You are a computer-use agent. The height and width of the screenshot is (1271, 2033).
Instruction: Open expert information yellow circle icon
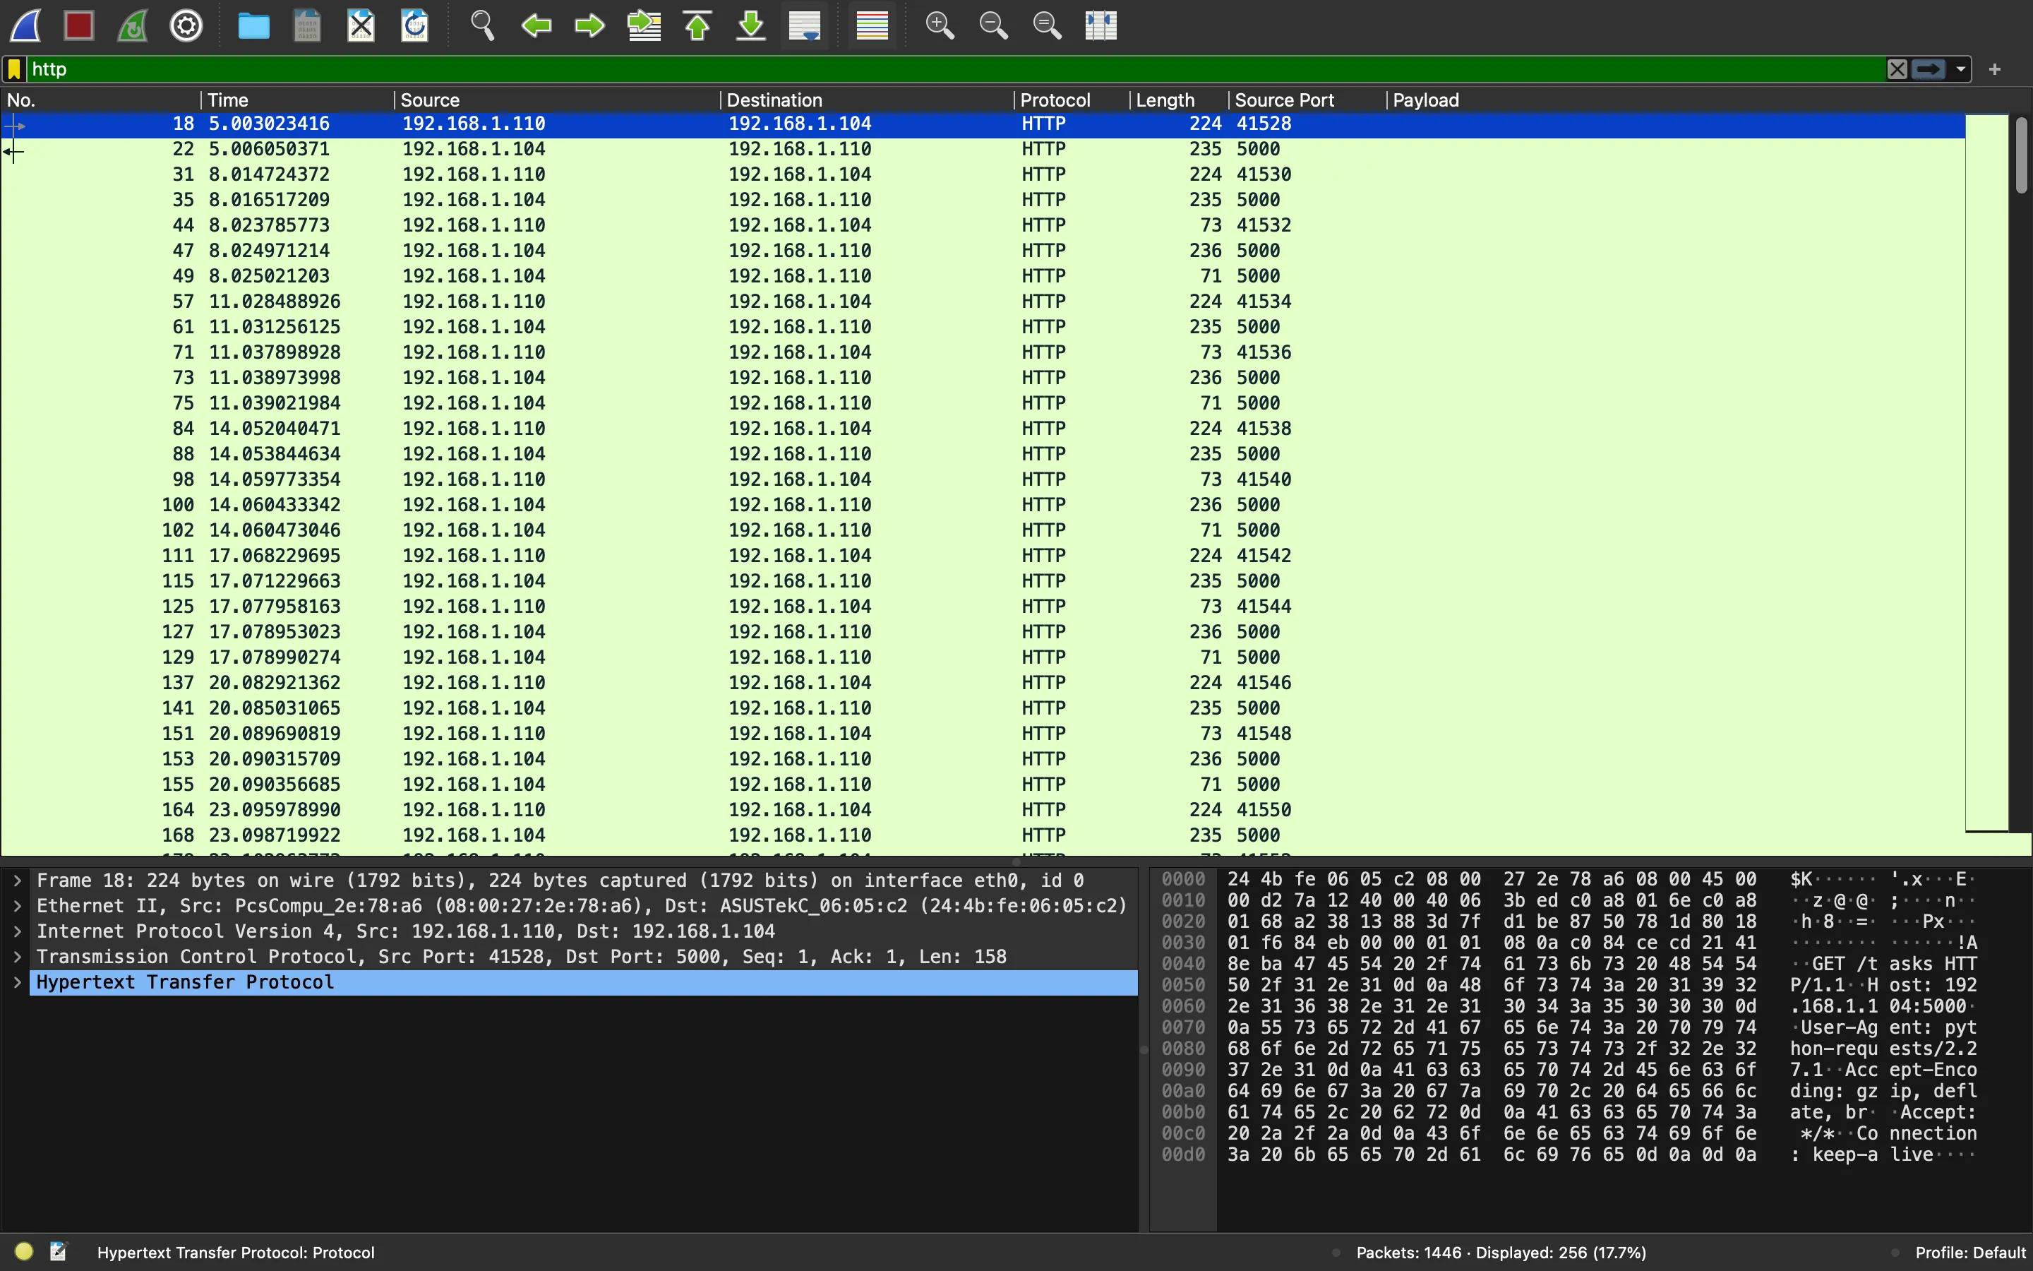[25, 1252]
